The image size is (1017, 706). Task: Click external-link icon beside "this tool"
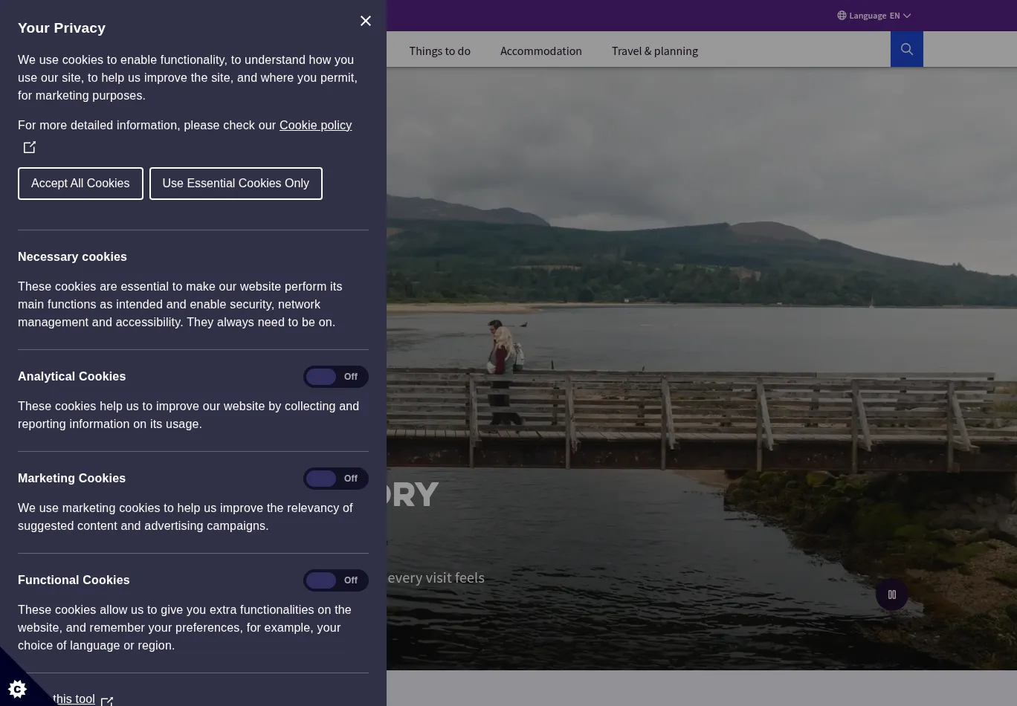coord(107,701)
